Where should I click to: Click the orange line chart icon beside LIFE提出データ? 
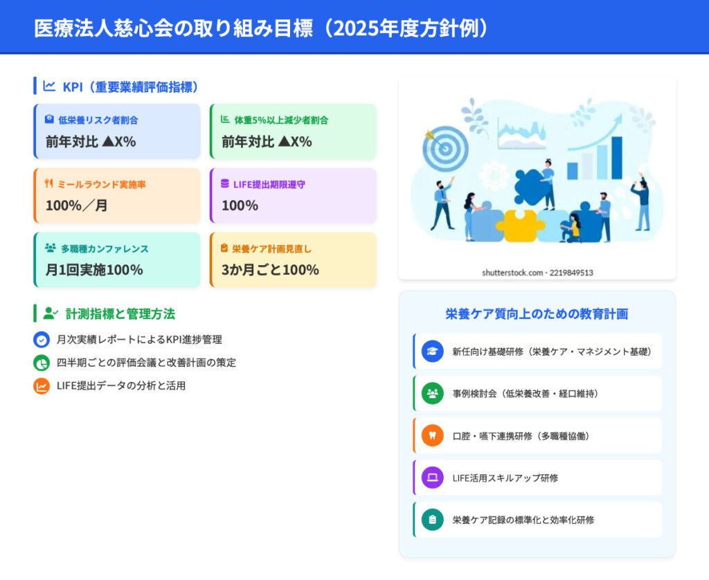[x=42, y=386]
